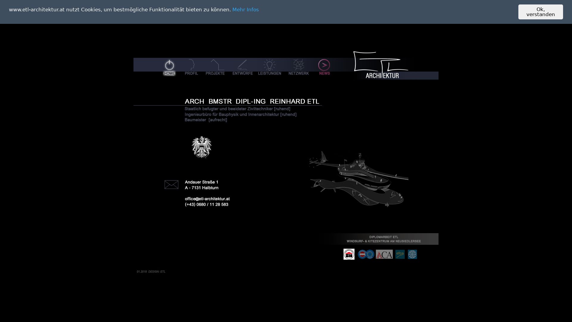This screenshot has height=322, width=572.
Task: Click phone number (+43) 0680 / 11 28 583
Action: pyautogui.click(x=206, y=205)
